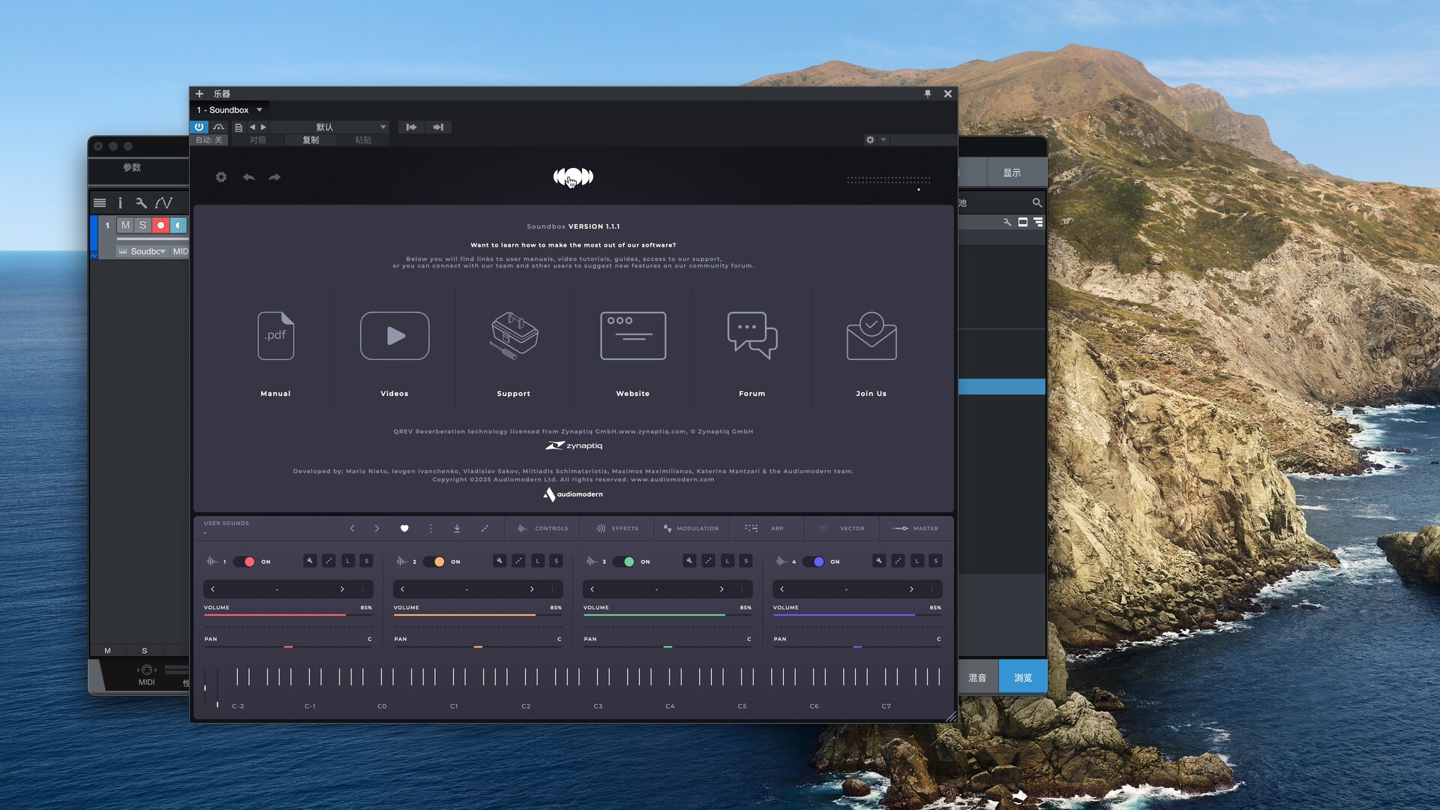This screenshot has width=1440, height=810.
Task: Click the redo arrow in Soundbox
Action: click(x=274, y=177)
